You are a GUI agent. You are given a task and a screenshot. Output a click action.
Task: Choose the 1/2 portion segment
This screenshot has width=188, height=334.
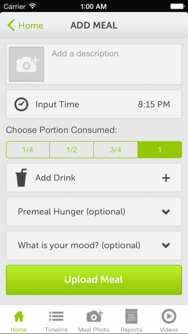tap(72, 150)
